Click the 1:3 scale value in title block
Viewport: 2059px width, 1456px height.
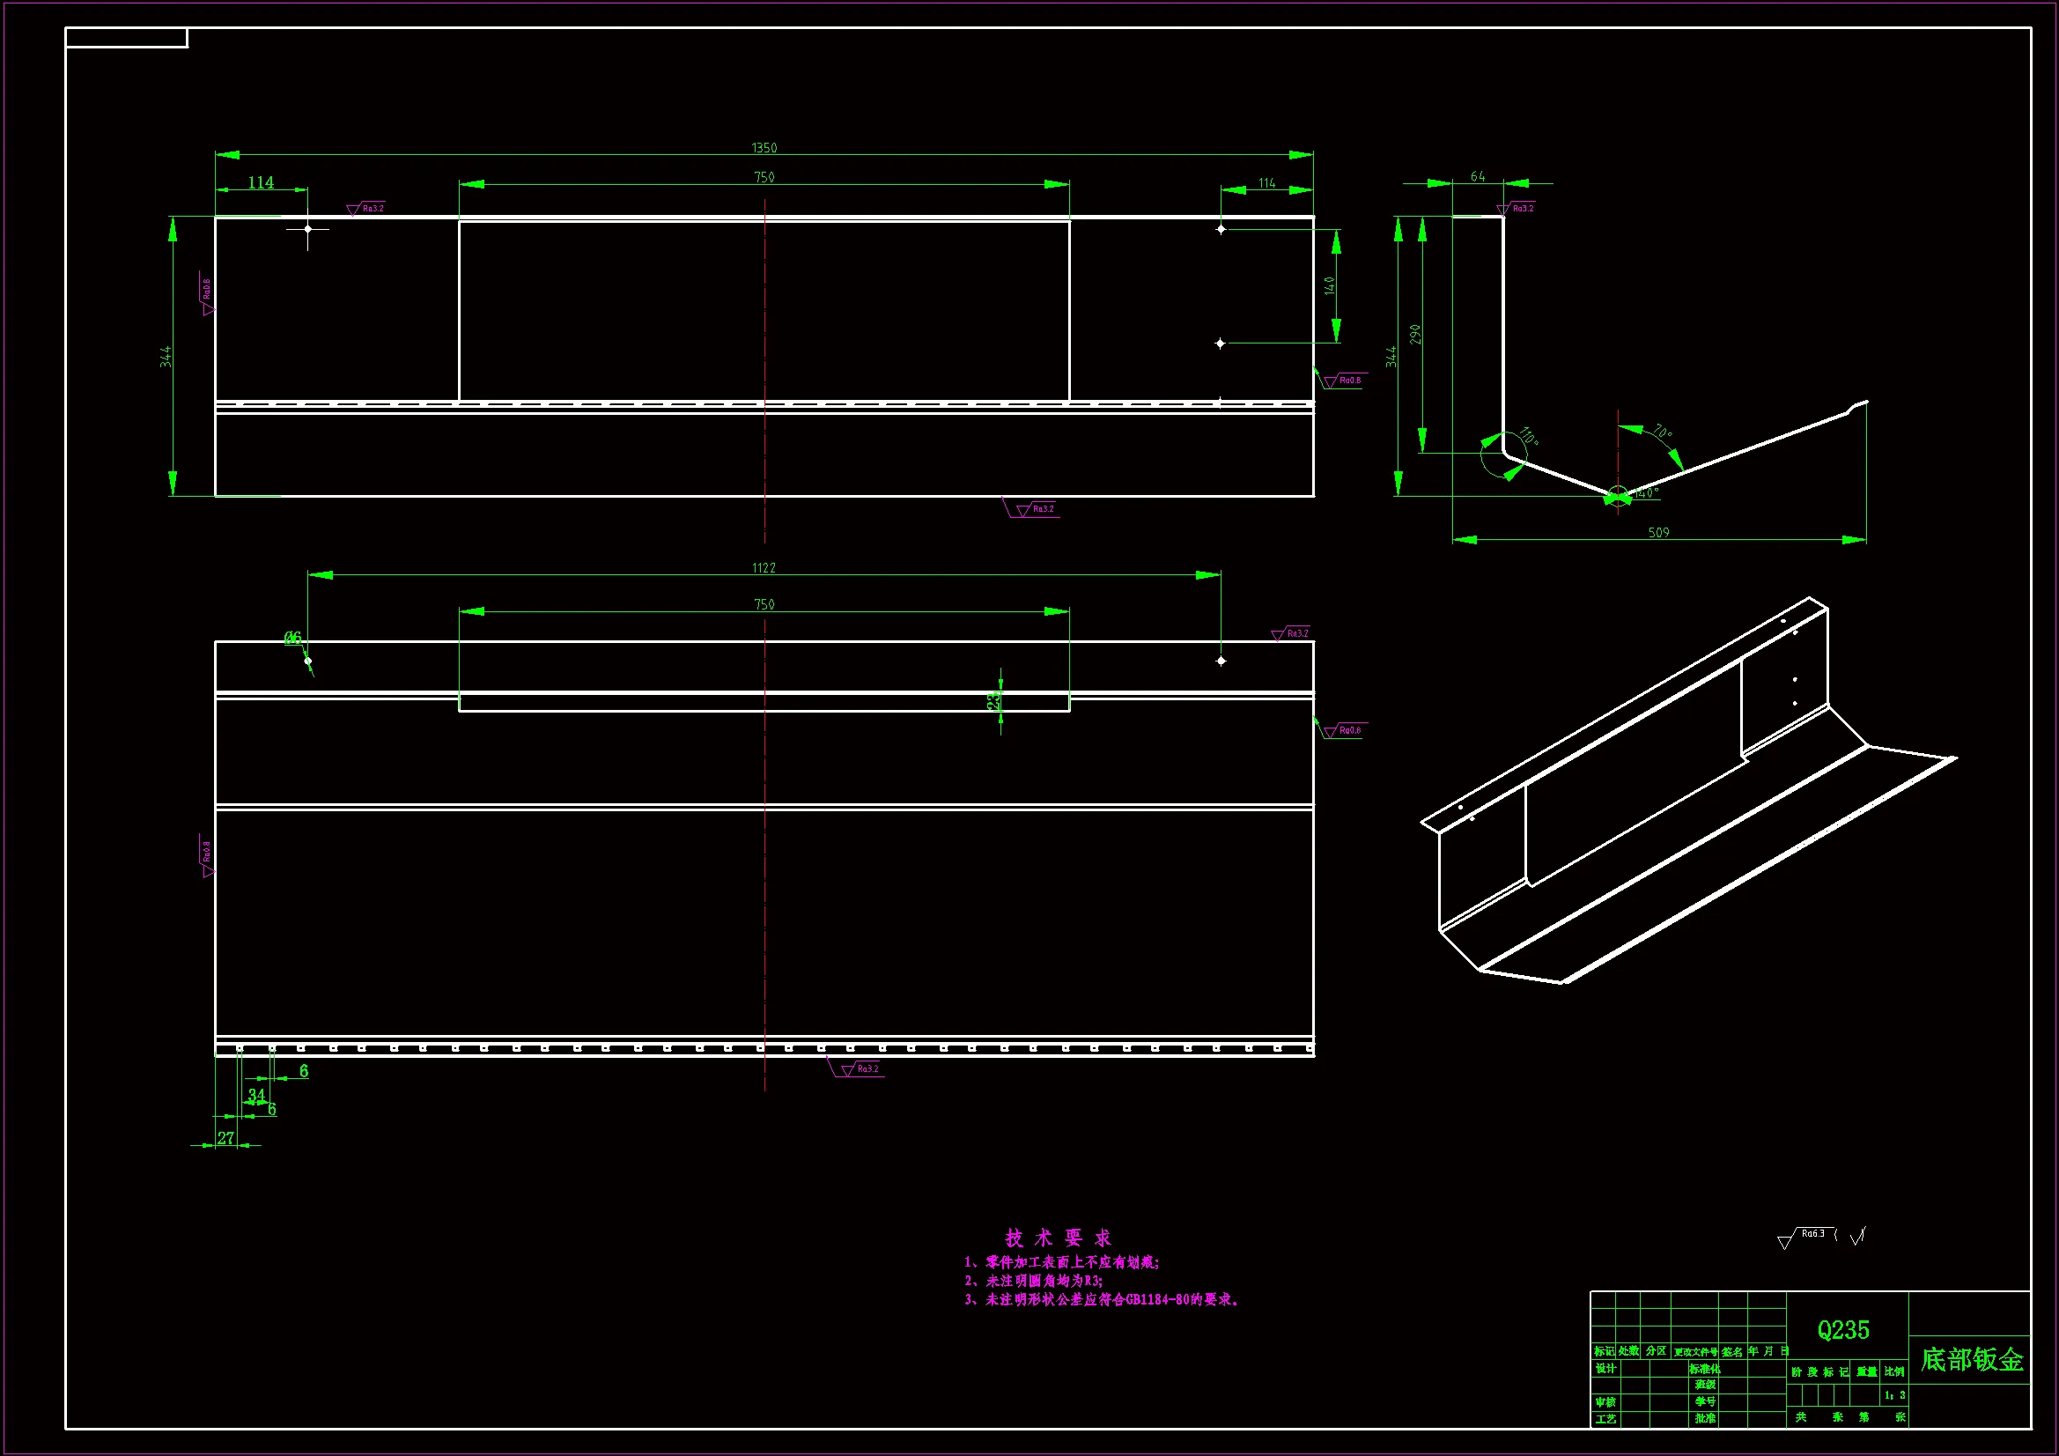[x=1894, y=1395]
